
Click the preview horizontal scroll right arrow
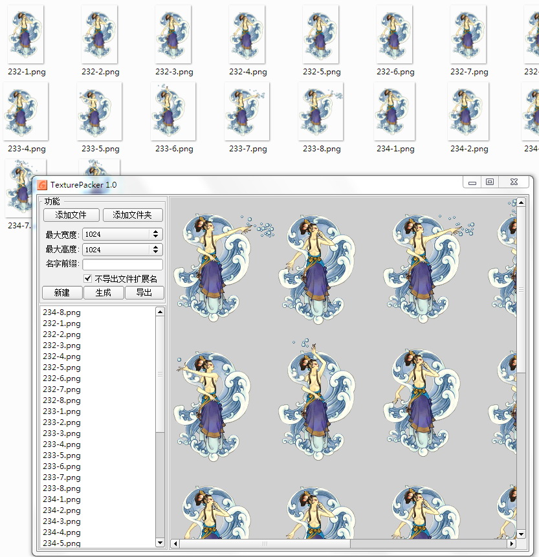(x=512, y=543)
